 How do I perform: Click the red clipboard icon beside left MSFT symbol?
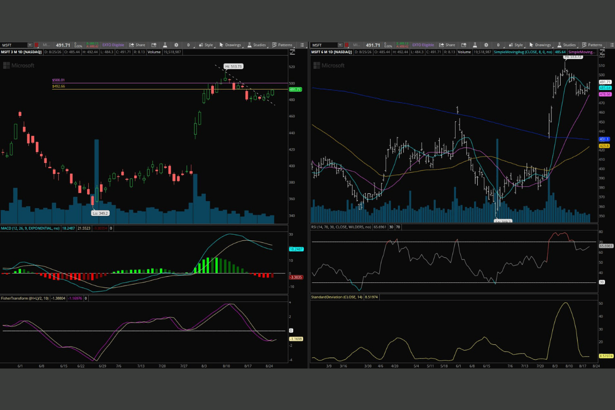[36, 45]
